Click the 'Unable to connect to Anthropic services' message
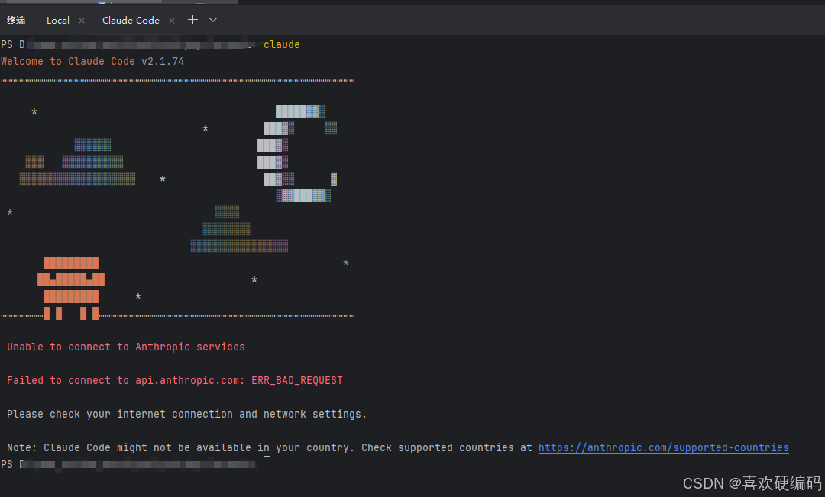 tap(126, 347)
